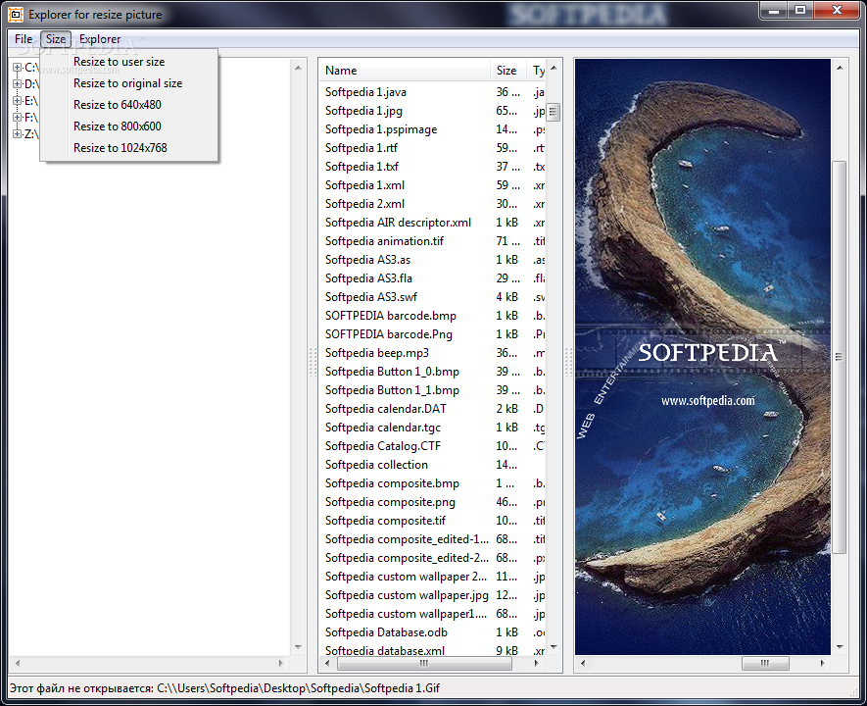Select file Softpedia 1.jpg
Screen dimensions: 867x706
pyautogui.click(x=363, y=111)
